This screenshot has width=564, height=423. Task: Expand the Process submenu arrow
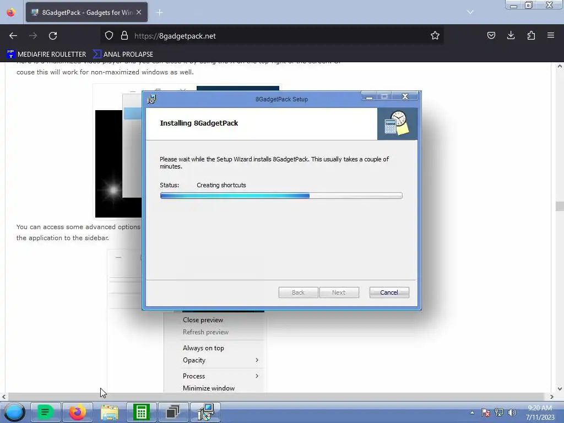tap(257, 376)
